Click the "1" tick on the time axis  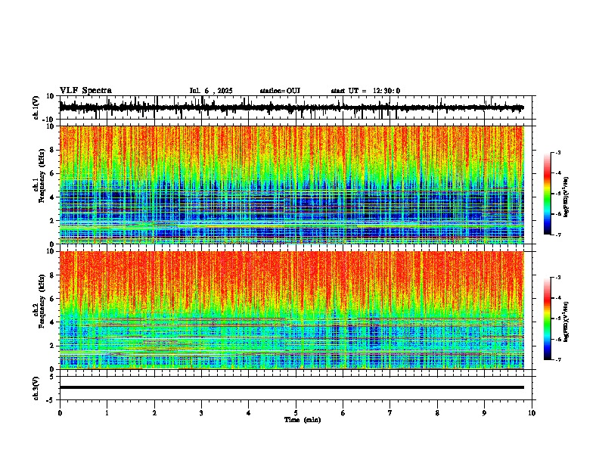pos(107,413)
